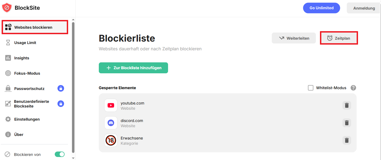Screen dimensions: 381x160
Task: Toggle the Blockieren von switch off
Action: pos(60,154)
